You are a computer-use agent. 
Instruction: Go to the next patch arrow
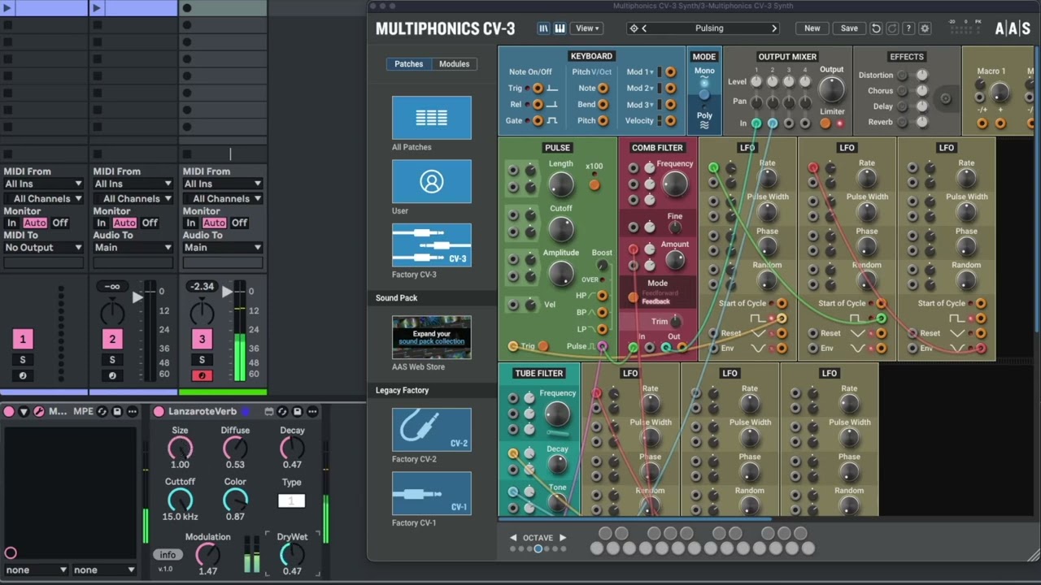[x=773, y=28]
